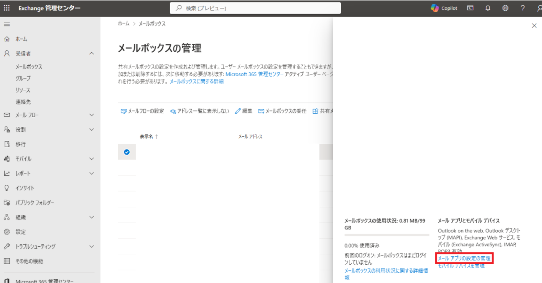Click the レポート chart icon
The width and height of the screenshot is (542, 283).
[7, 173]
